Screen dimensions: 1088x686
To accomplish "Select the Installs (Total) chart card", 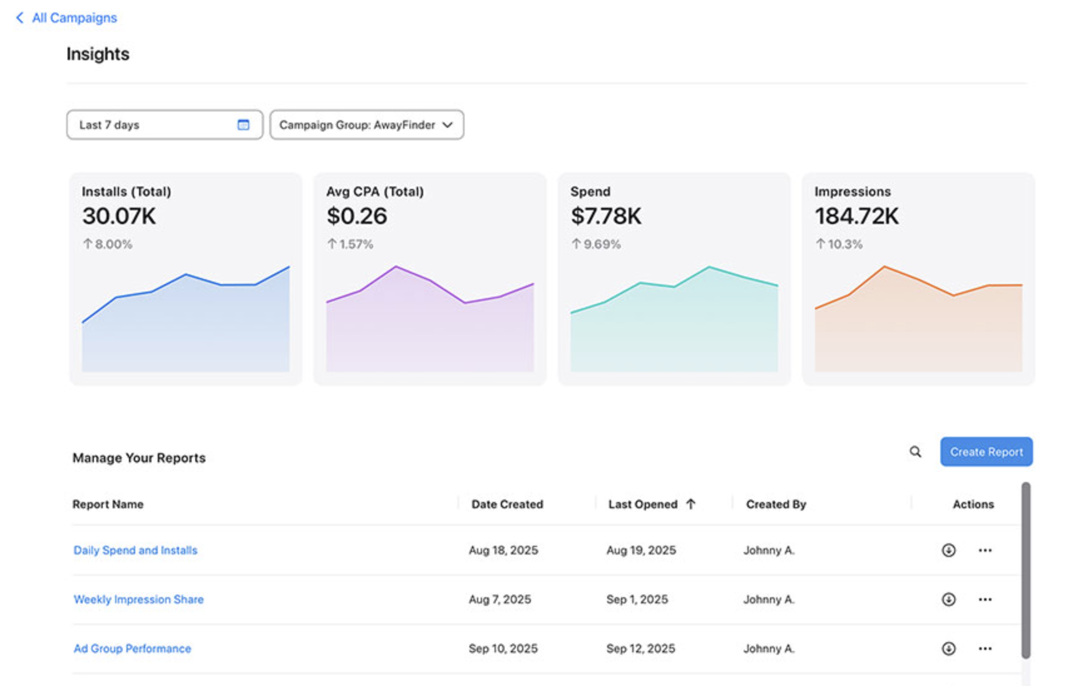I will pyautogui.click(x=185, y=279).
